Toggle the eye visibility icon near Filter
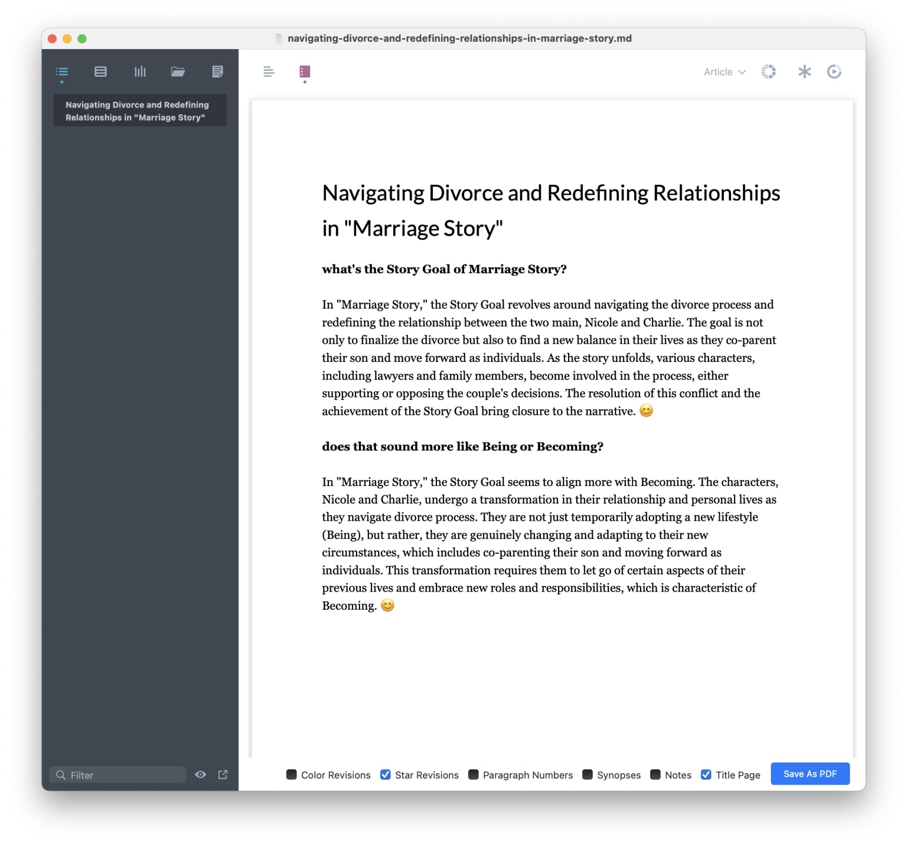 (x=201, y=775)
